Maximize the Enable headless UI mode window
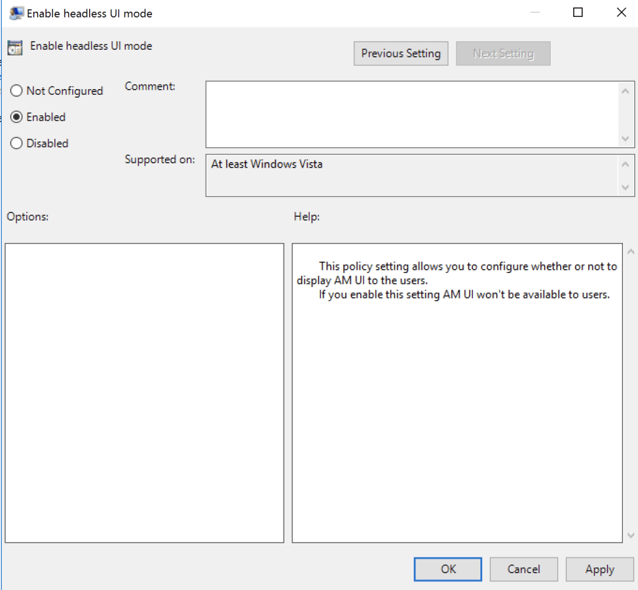The height and width of the screenshot is (590, 638). 578,12
